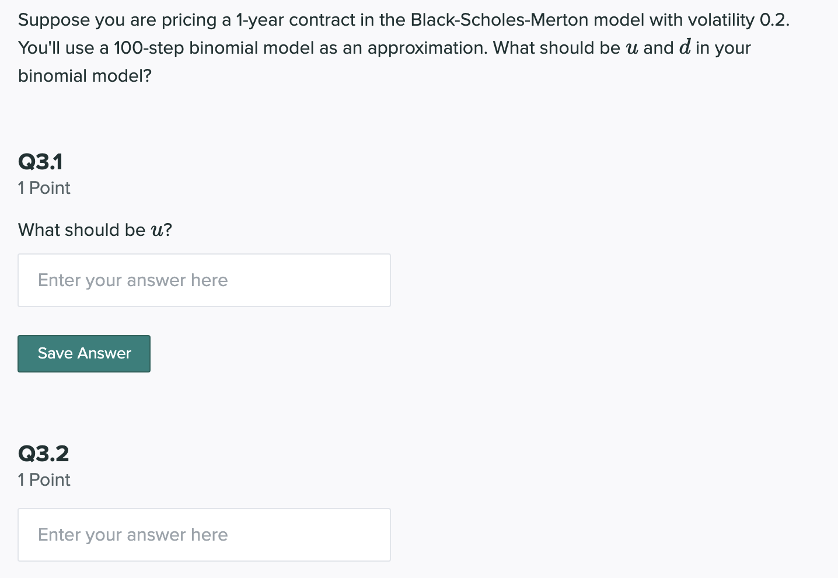Click 'binomial model?' ending the paragraph
The height and width of the screenshot is (578, 838).
coord(85,76)
